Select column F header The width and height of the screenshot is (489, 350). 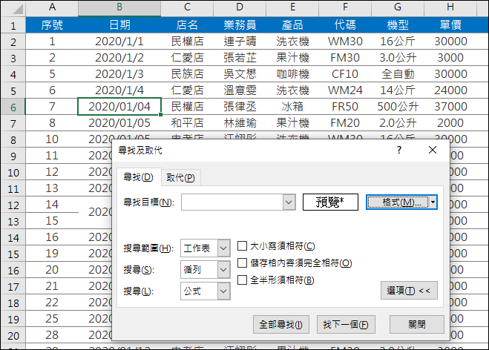coord(345,7)
